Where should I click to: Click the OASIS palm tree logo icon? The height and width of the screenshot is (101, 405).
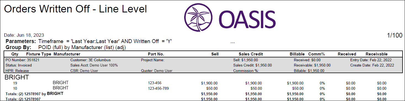[x=198, y=18]
